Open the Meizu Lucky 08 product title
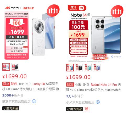 point(31,87)
